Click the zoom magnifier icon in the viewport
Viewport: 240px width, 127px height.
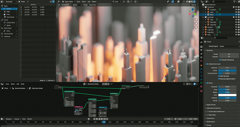tap(196, 19)
